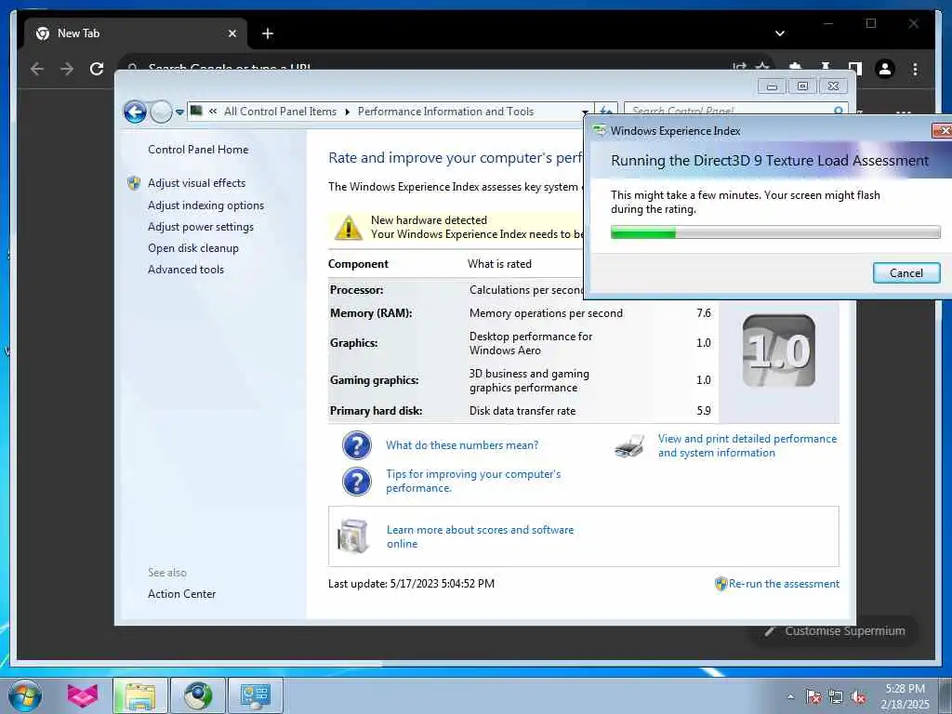This screenshot has width=952, height=714.
Task: Click the assessment progress bar
Action: [x=775, y=231]
